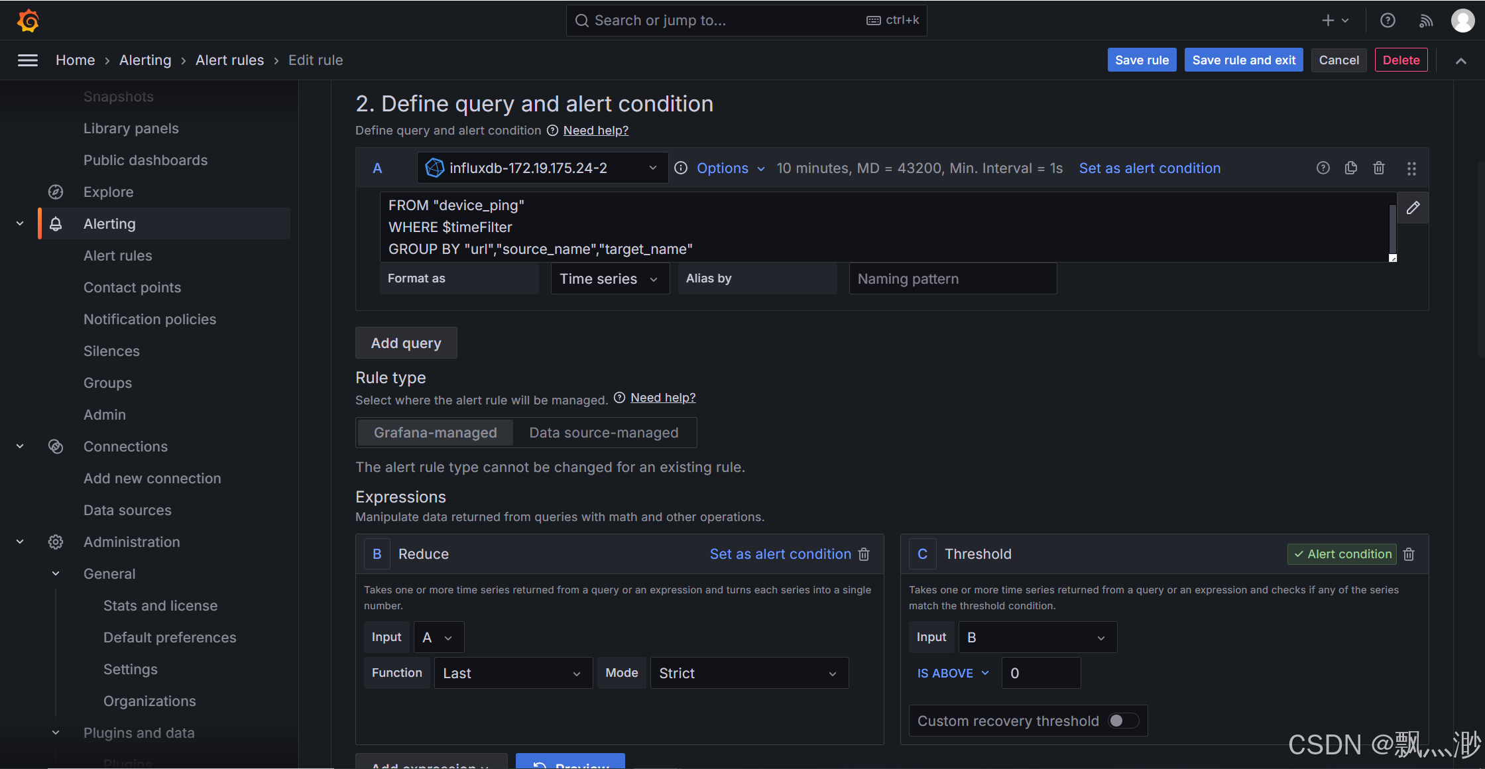
Task: Toggle Custom recovery threshold switch
Action: [x=1124, y=721]
